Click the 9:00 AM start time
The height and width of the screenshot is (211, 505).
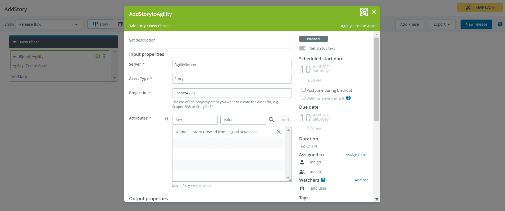[314, 80]
